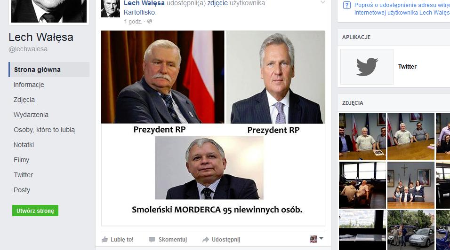This screenshot has height=250, width=450.
Task: Open Wydarzenia in the page menu
Action: (x=31, y=115)
